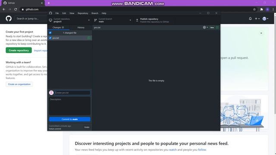Screen dimensions: 276x155
Task: Undo the last Initial commit
Action: pyautogui.click(x=87, y=127)
